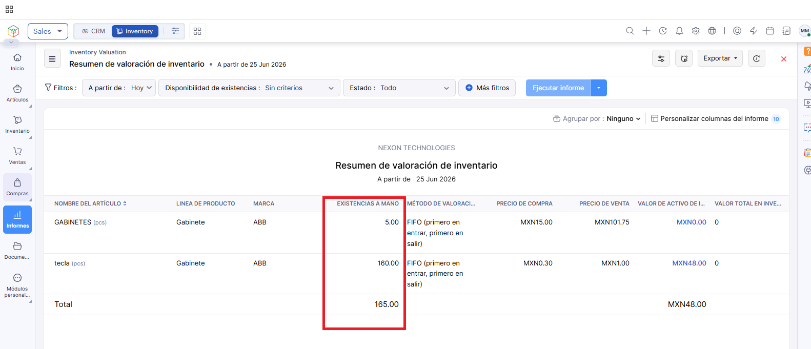
Task: Click the report filter sliders button
Action: pos(661,58)
